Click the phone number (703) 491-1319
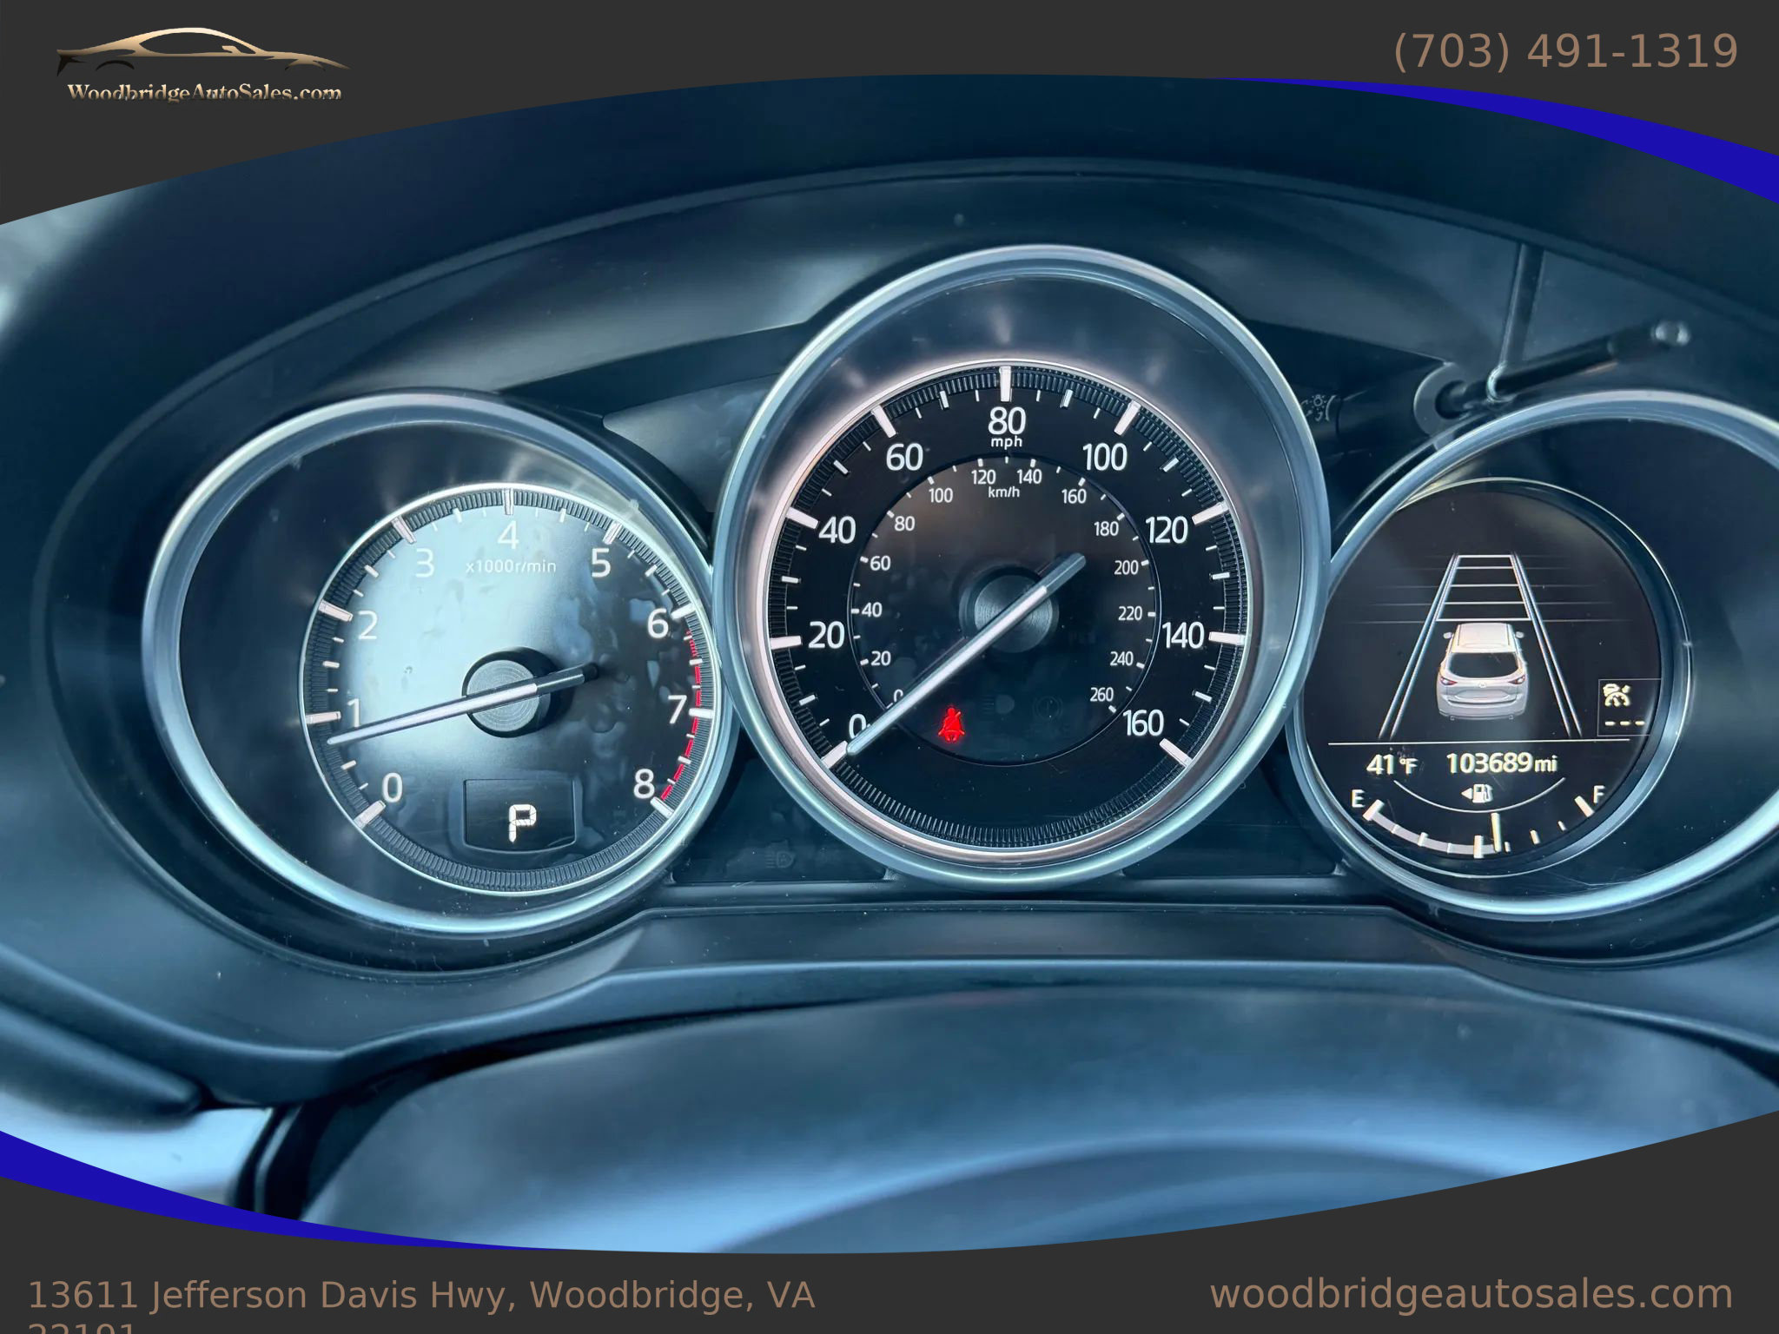 coord(1565,50)
